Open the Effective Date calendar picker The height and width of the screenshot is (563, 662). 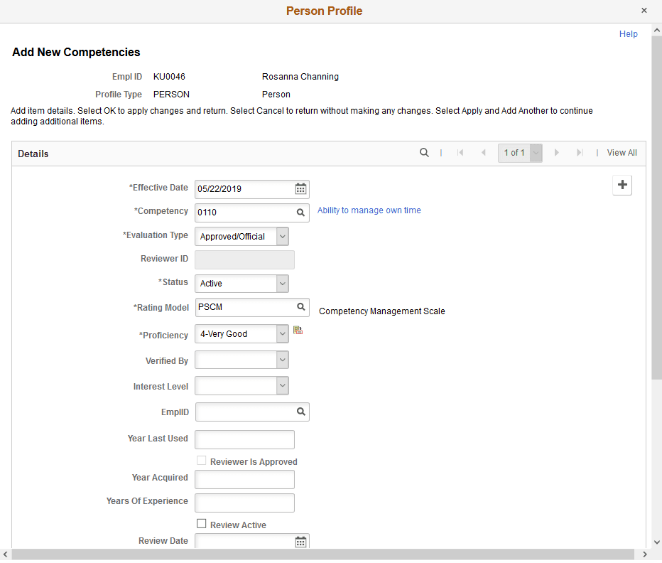299,188
